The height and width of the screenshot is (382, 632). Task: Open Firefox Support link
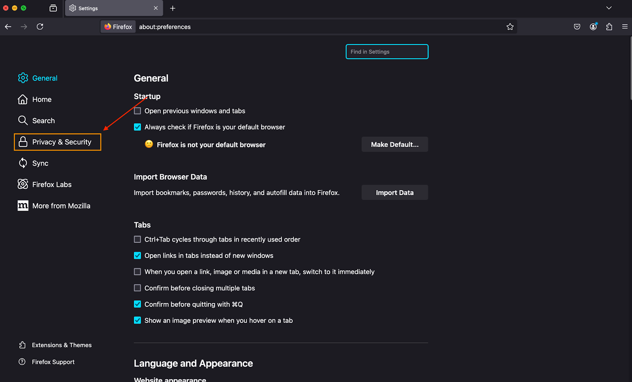point(47,362)
